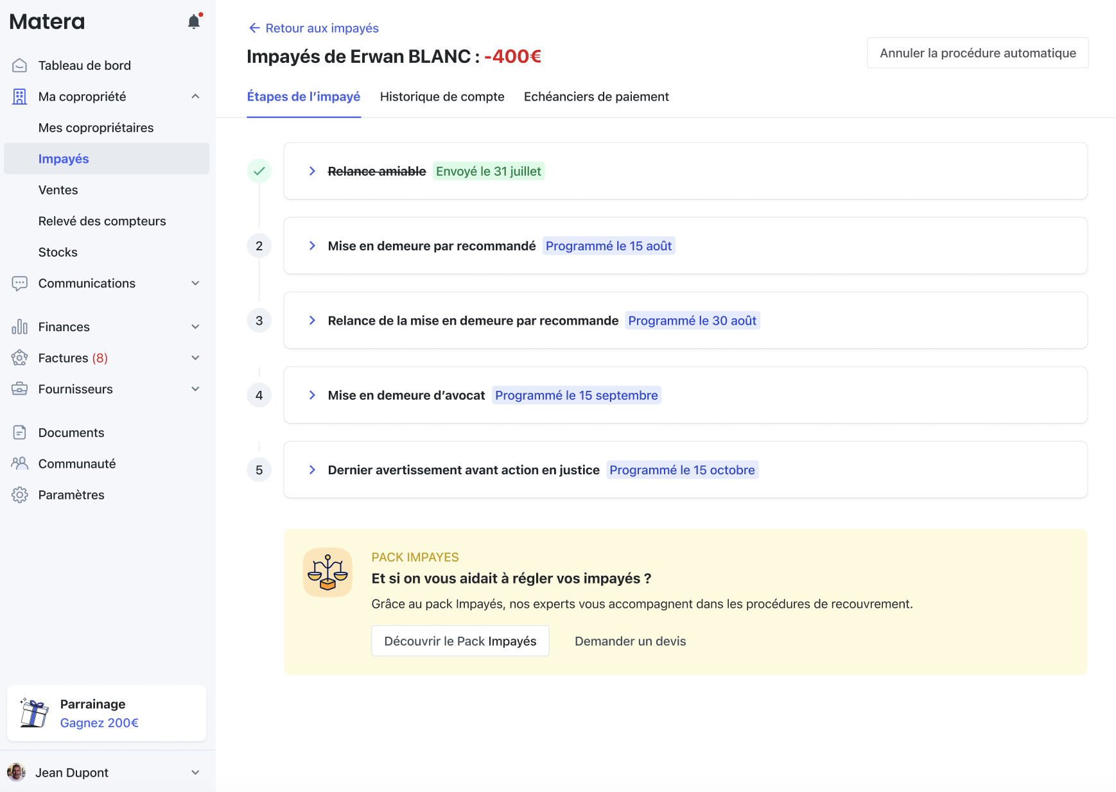The image size is (1116, 792).
Task: Click the Fournisseurs briefcase icon
Action: pos(20,389)
